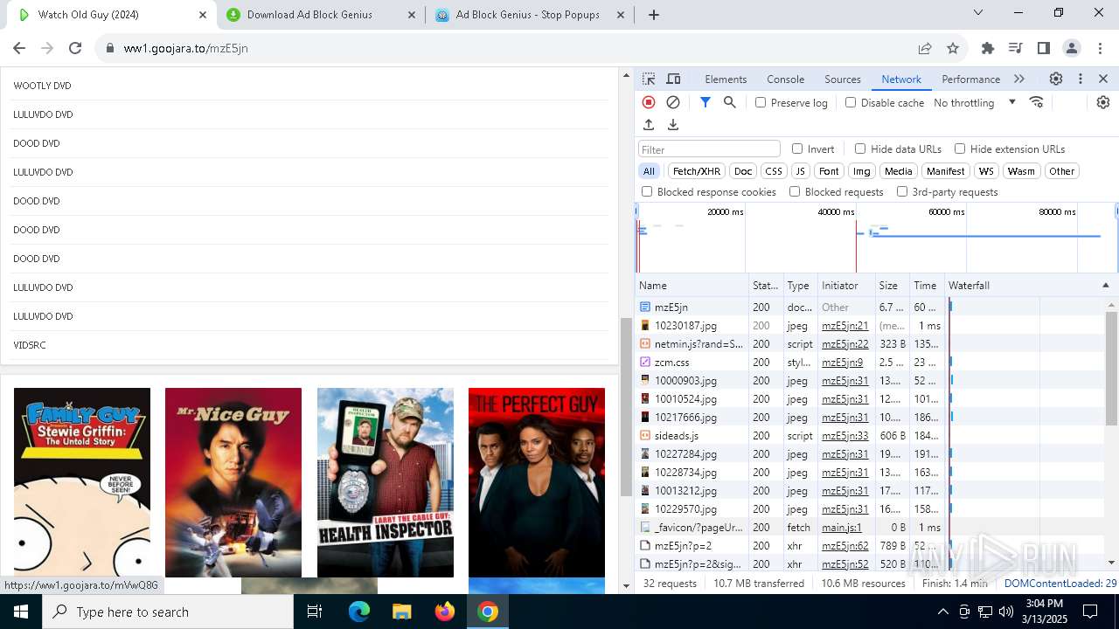Filter requests by JS type
Screen dimensions: 1119x629
801,171
